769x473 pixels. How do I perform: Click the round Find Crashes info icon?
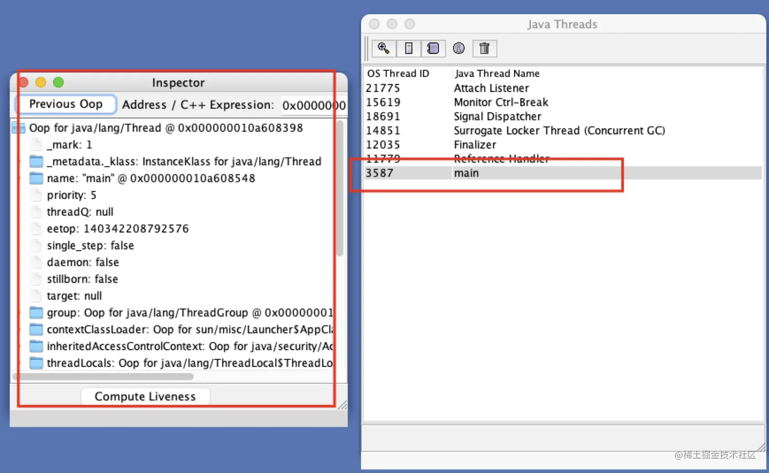pyautogui.click(x=459, y=48)
